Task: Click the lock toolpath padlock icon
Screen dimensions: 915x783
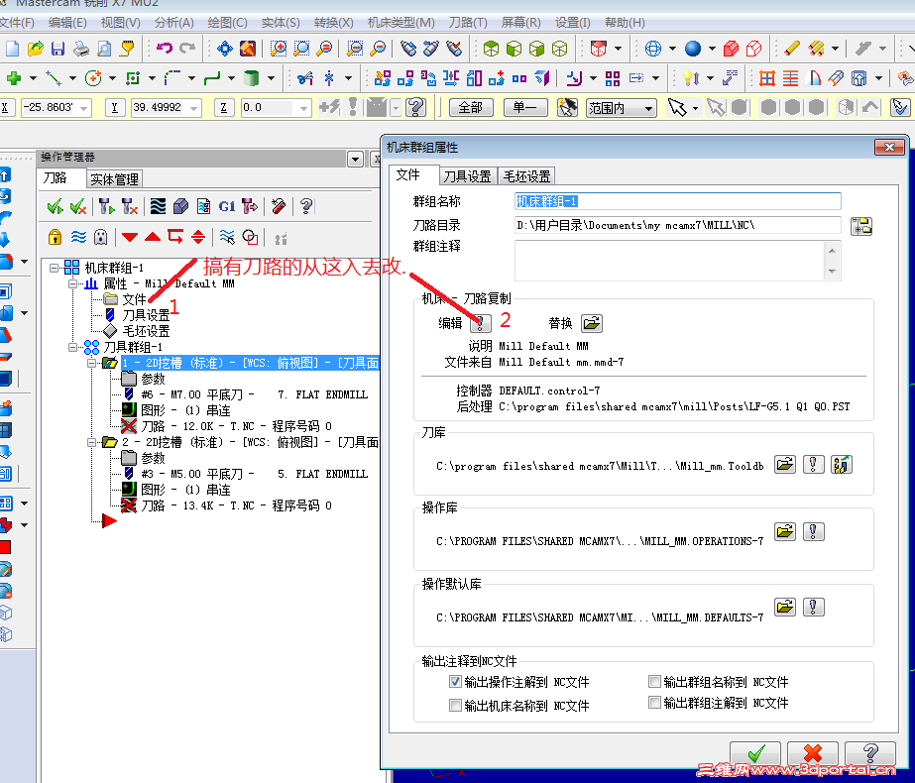Action: (x=55, y=237)
